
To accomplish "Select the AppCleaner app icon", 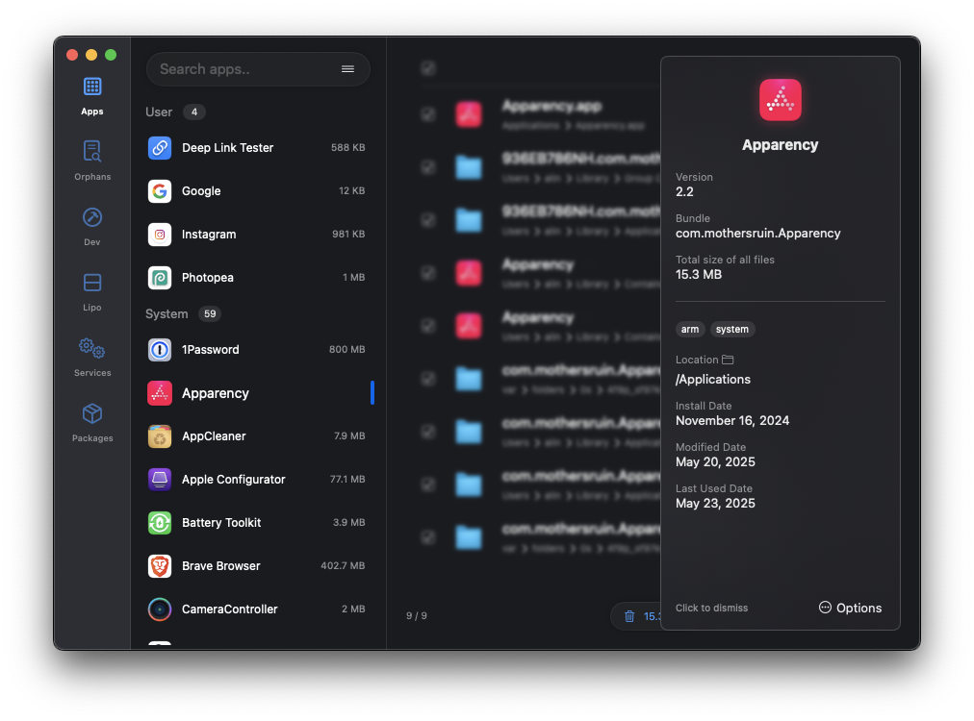I will pos(160,436).
